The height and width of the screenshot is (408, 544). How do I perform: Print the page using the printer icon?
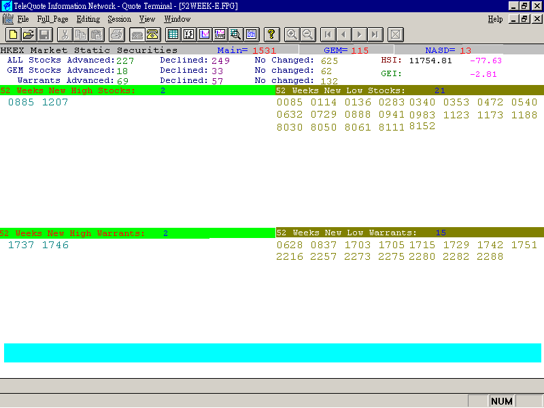pos(116,35)
